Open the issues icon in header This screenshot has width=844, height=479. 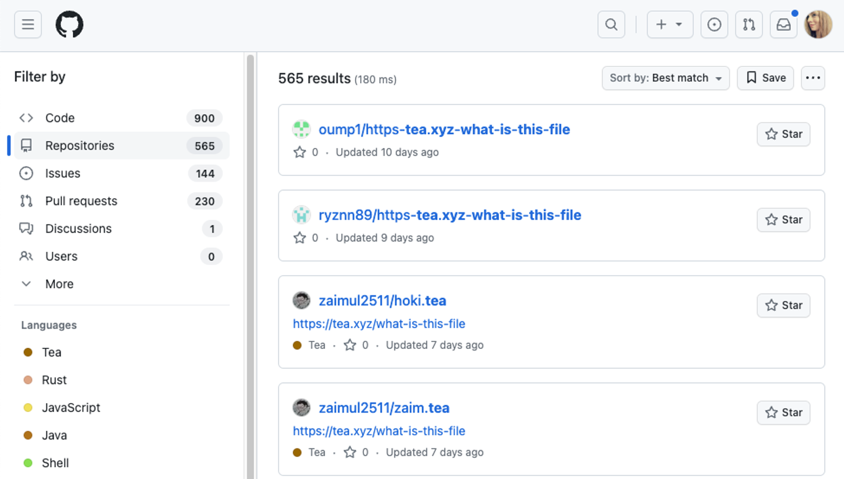pyautogui.click(x=714, y=24)
